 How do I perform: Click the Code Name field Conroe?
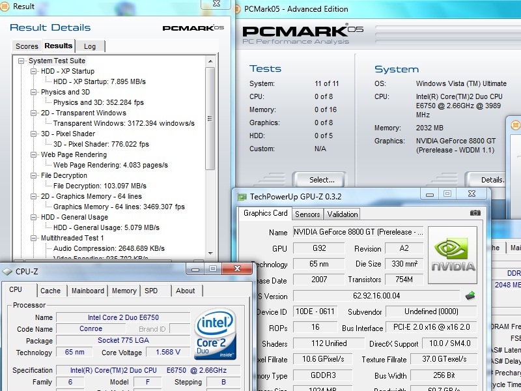click(91, 329)
